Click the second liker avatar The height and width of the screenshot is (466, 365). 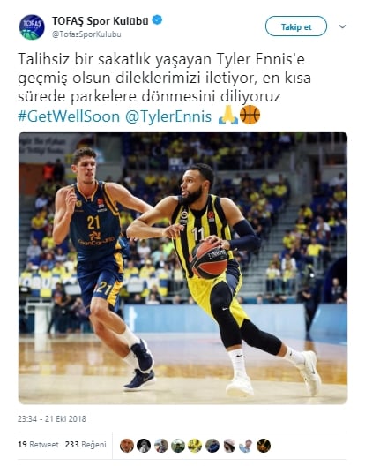click(144, 446)
